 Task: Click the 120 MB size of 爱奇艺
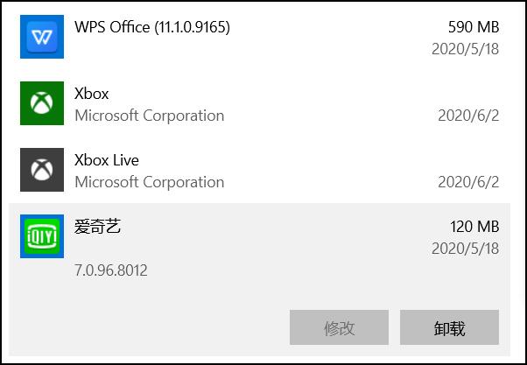[474, 227]
